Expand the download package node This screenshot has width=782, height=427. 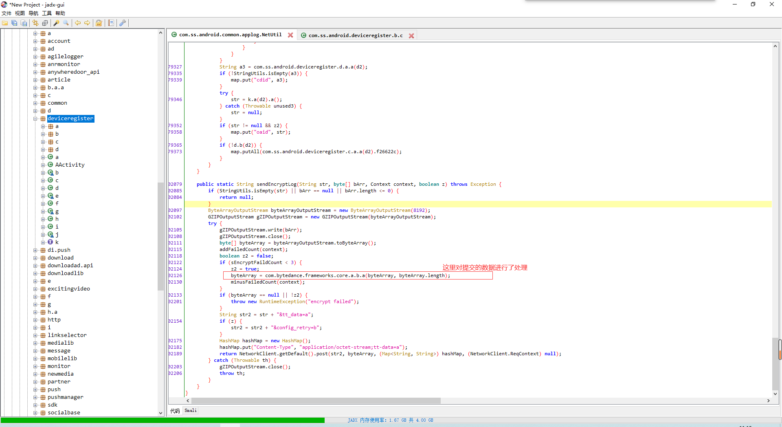(35, 258)
